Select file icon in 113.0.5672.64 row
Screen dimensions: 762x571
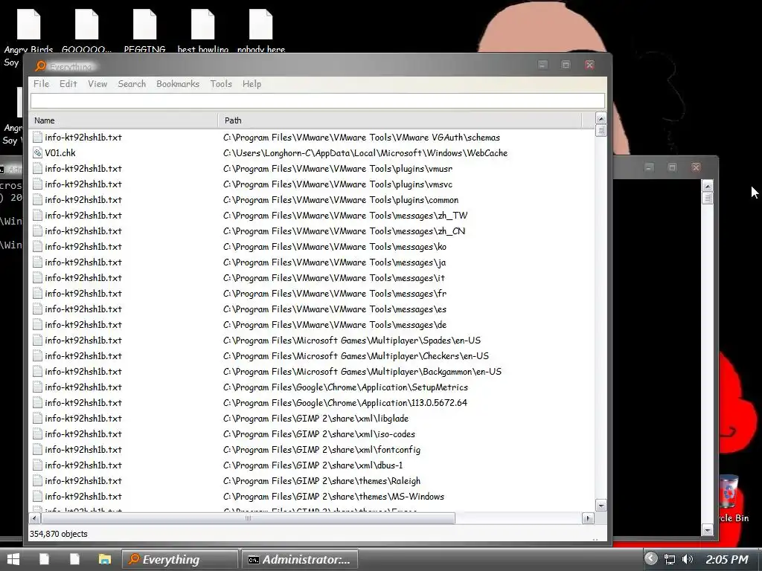point(37,402)
